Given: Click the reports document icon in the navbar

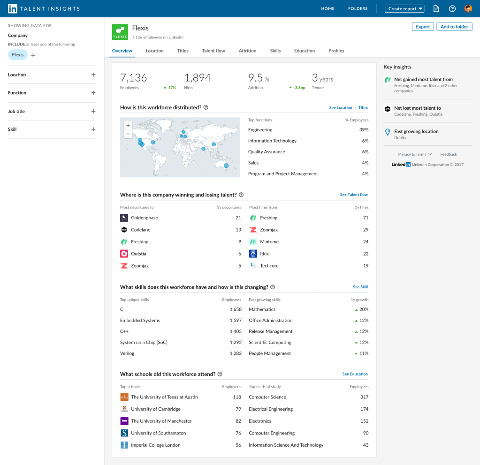Looking at the screenshot, I should (436, 8).
